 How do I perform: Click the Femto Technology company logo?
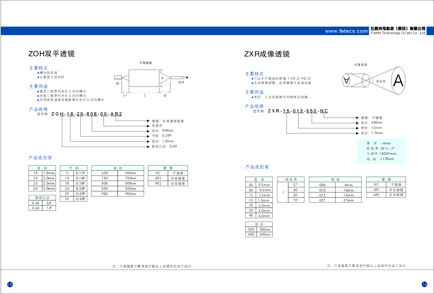(x=398, y=31)
